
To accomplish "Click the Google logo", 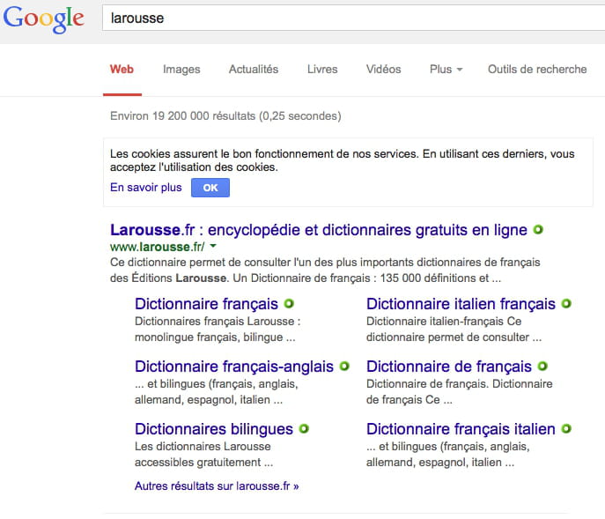I will [44, 19].
